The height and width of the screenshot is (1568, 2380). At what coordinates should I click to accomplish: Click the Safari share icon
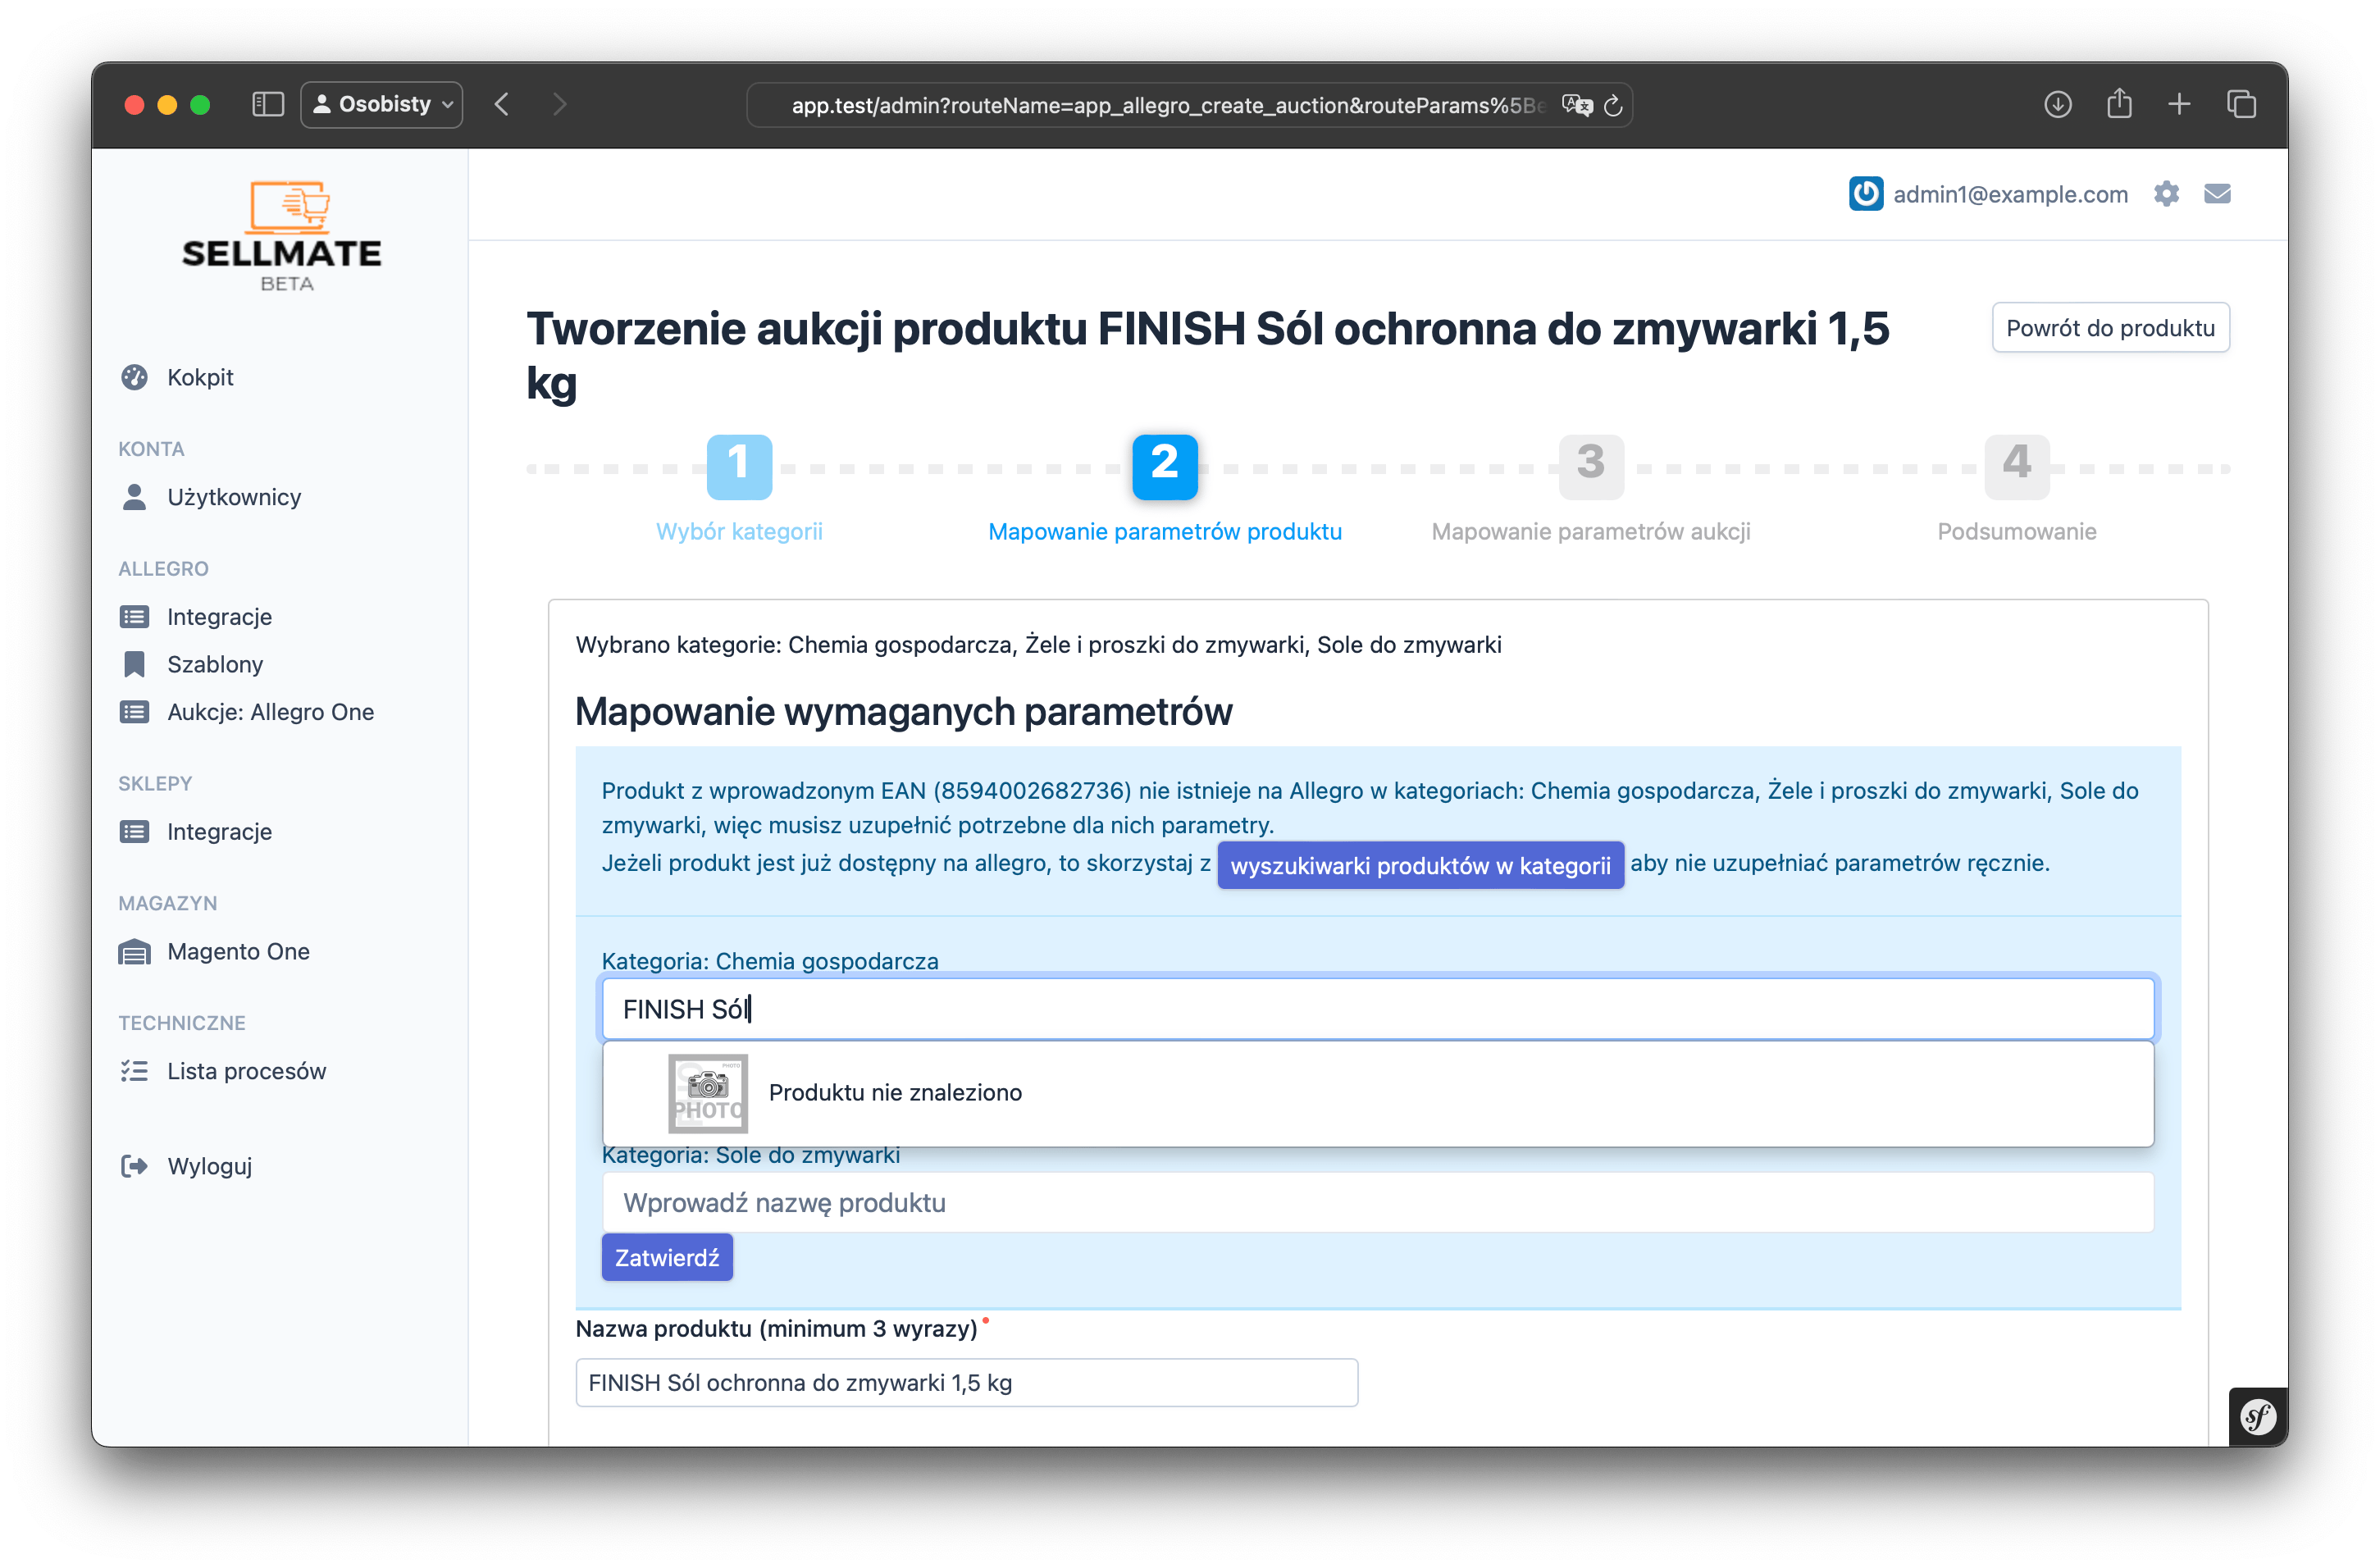2119,104
